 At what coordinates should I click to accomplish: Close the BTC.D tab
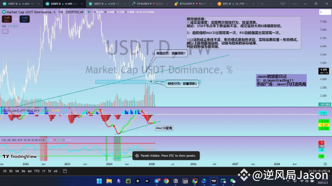(253, 4)
